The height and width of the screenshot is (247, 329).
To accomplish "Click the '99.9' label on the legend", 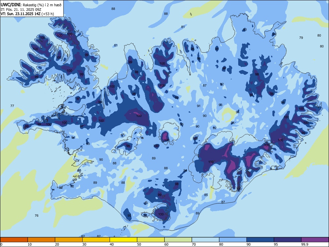I will pos(305,244).
